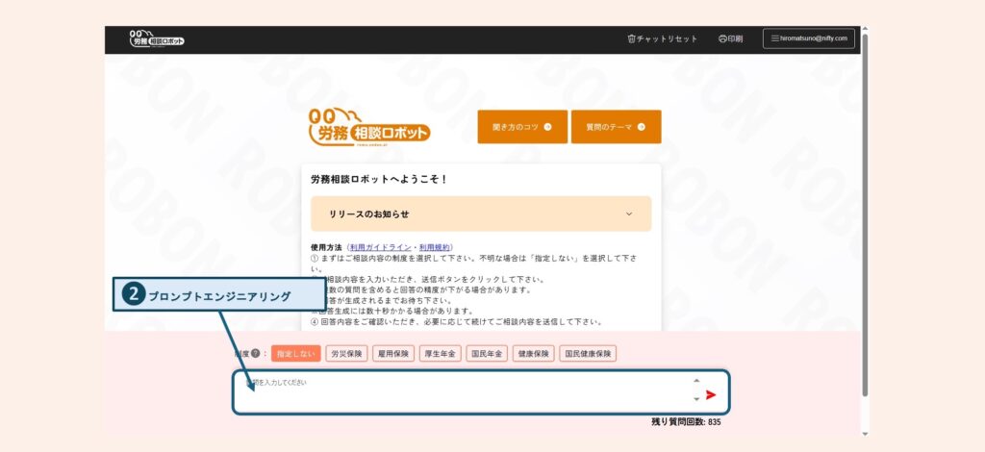Select the 指定しない category option
This screenshot has height=452, width=985.
[296, 354]
